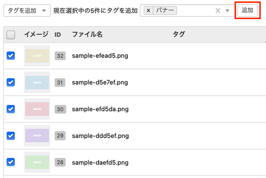Open the beige sample-efead5 thumbnail
The height and width of the screenshot is (178, 266).
37,56
